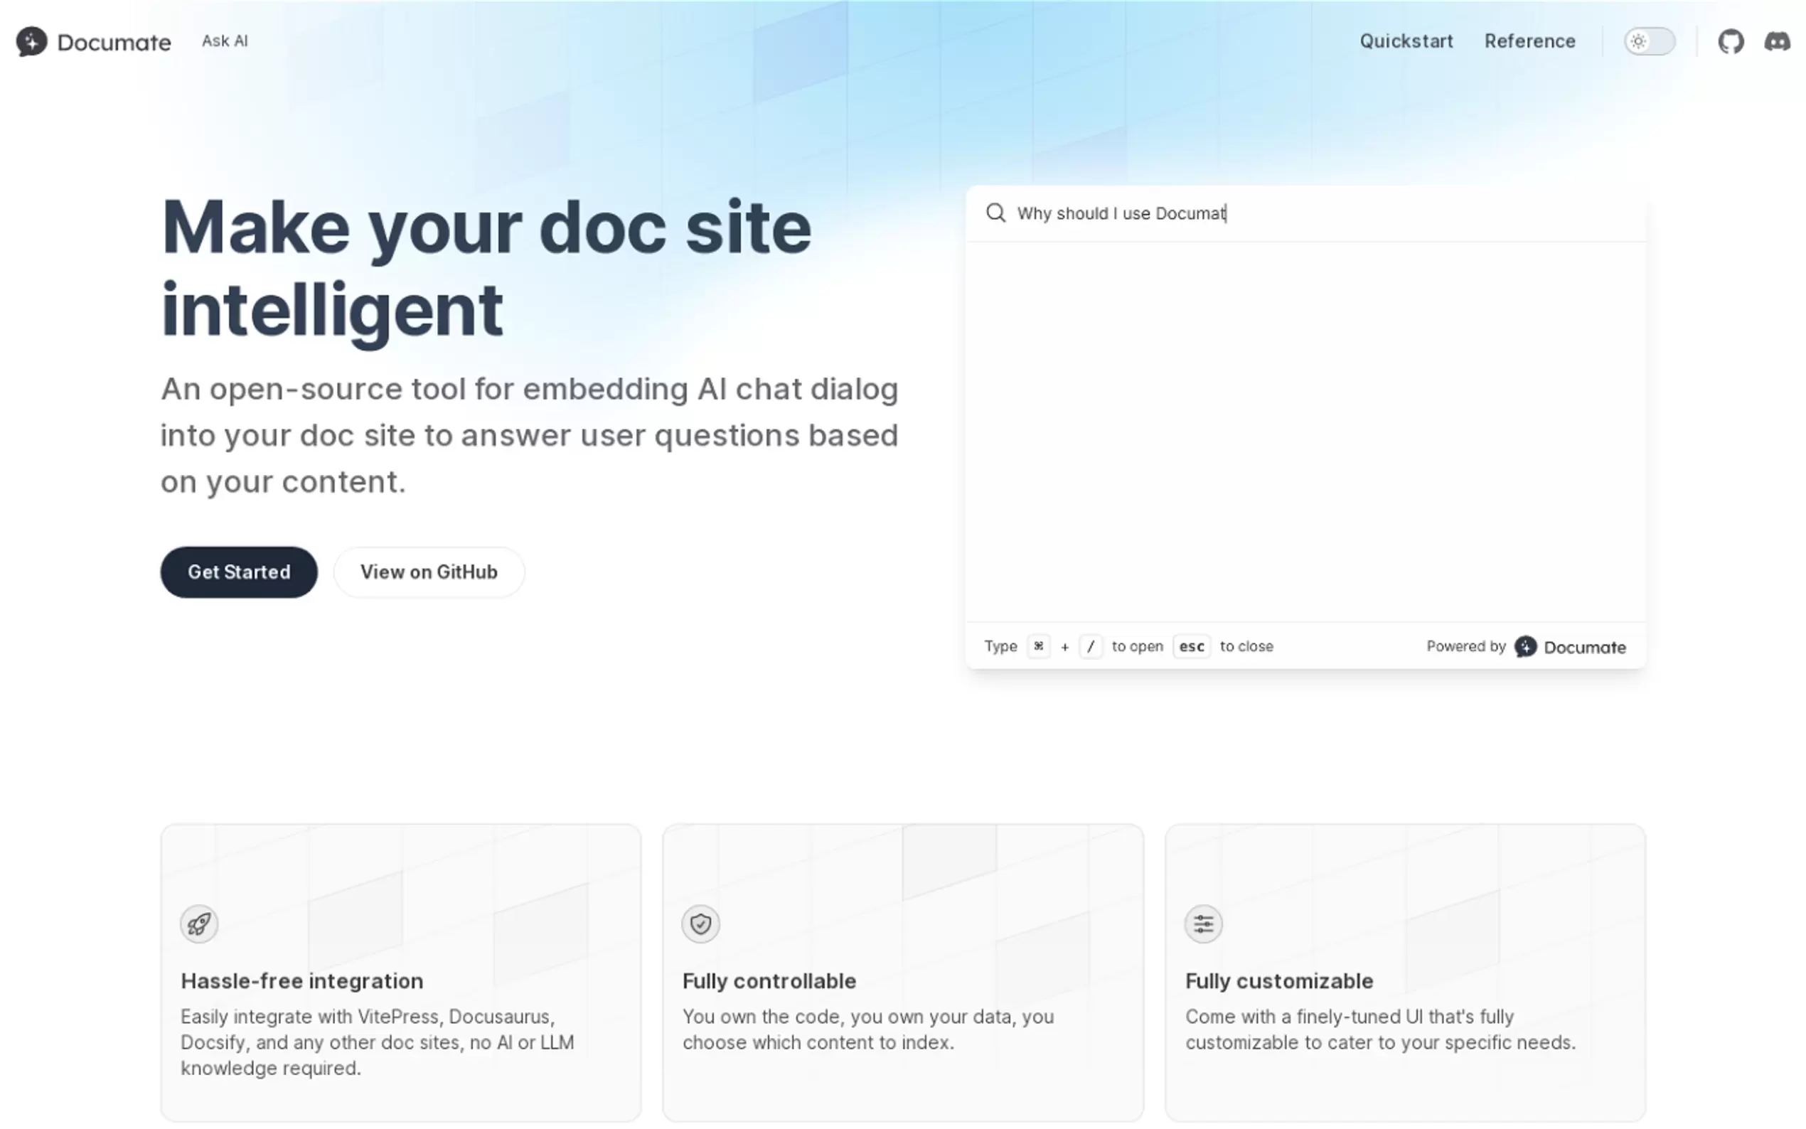Click the shield check icon
Screen dimensions: 1806x1129
click(x=700, y=924)
